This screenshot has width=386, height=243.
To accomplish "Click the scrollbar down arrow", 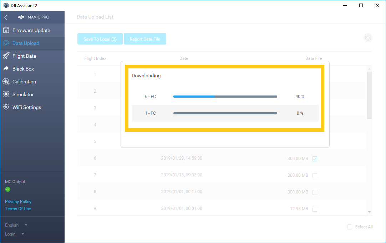I will click(x=369, y=212).
